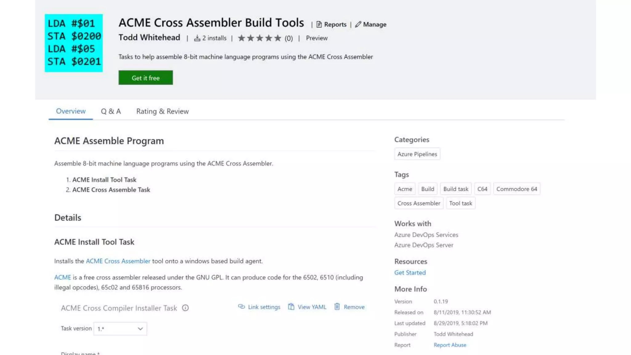
Task: Open the Task version dropdown
Action: pos(120,329)
